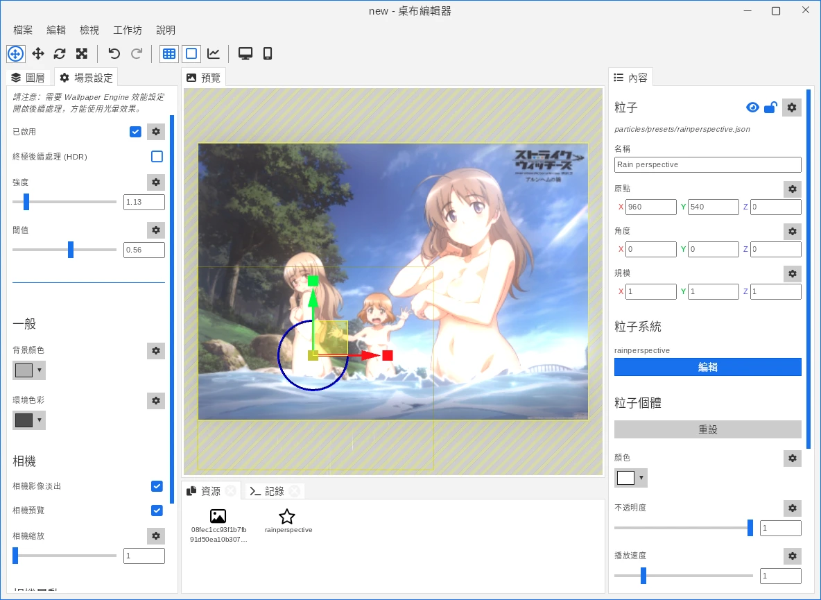Click the green Y-axis gizmo handle

tap(313, 281)
